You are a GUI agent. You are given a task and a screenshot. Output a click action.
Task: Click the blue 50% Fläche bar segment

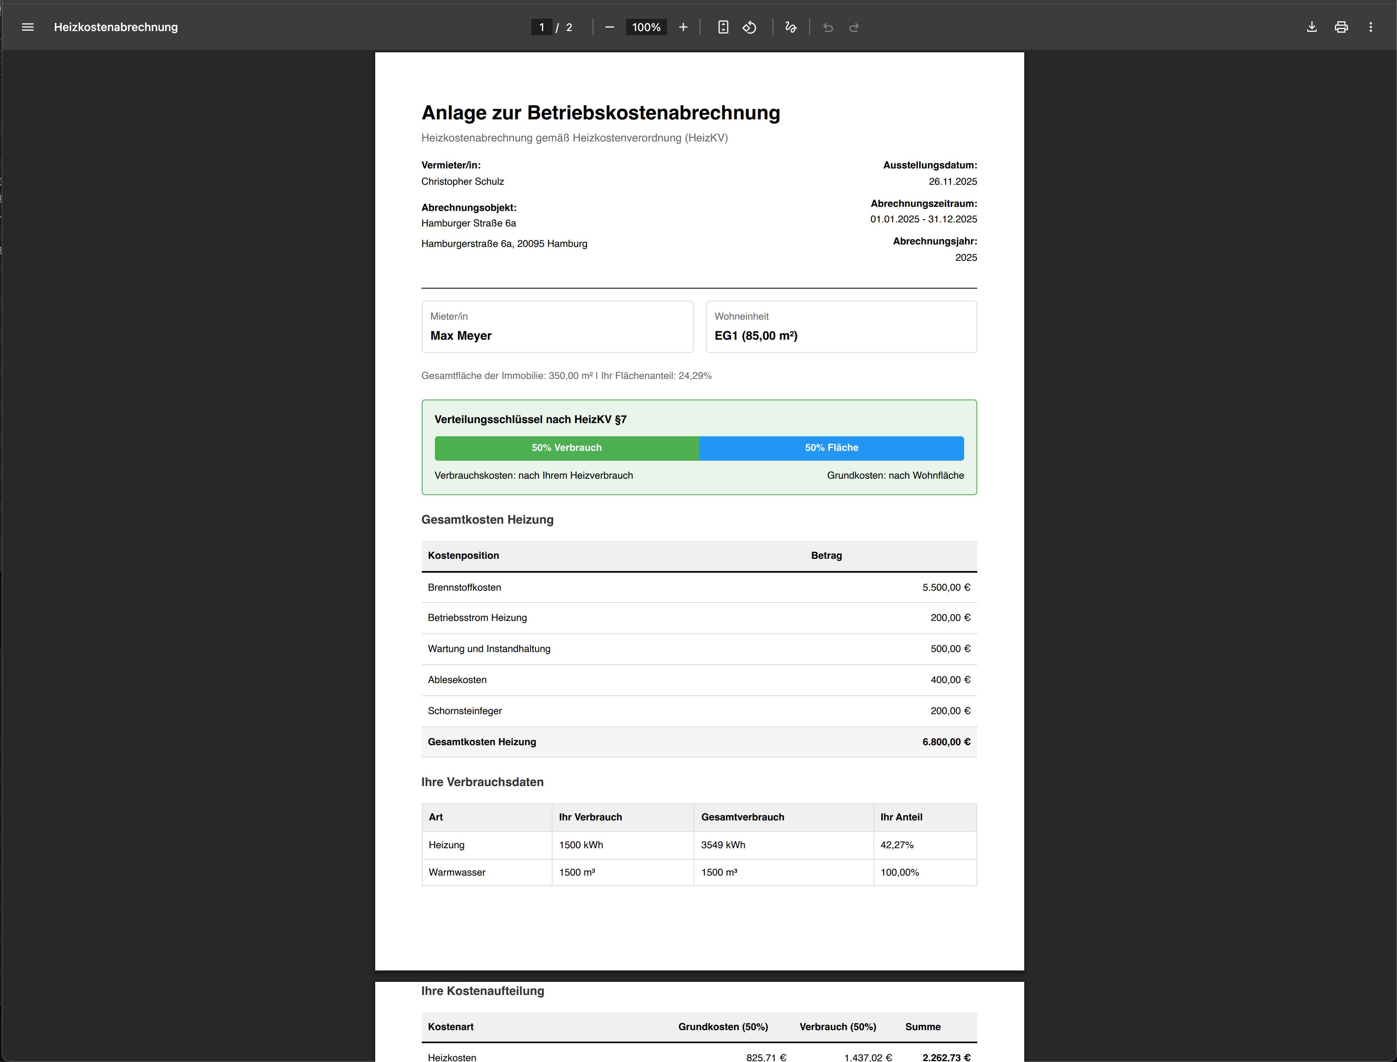831,448
